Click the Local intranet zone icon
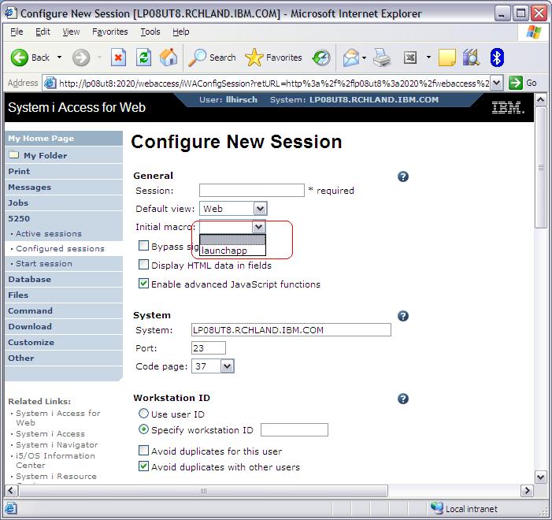552x520 pixels. 436,508
